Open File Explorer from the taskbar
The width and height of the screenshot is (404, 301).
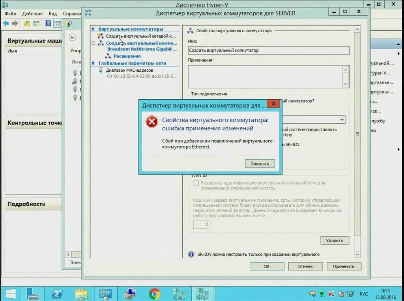coord(81,294)
